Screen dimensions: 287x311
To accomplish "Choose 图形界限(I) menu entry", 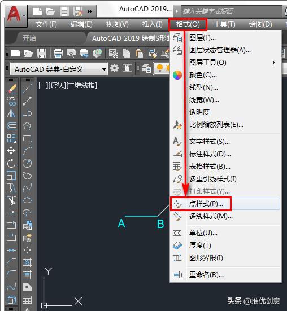I will pos(226,258).
